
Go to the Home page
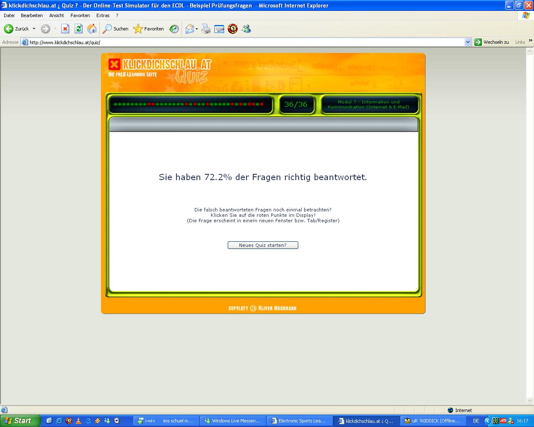pos(92,29)
